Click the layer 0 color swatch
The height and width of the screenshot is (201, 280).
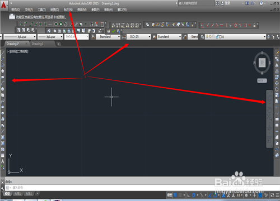[220, 37]
